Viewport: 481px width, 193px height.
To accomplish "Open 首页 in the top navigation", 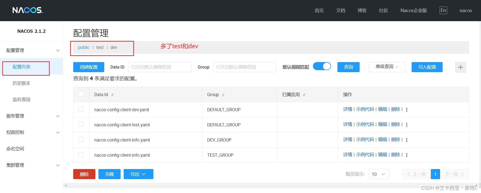I will 319,11.
